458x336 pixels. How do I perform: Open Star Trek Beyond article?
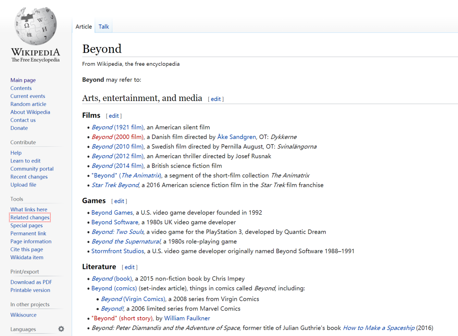(x=116, y=185)
